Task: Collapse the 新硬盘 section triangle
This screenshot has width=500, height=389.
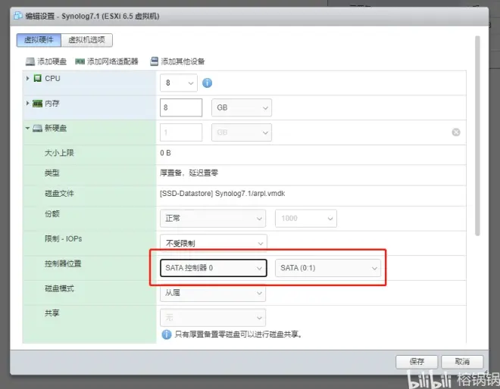Action: (28, 128)
